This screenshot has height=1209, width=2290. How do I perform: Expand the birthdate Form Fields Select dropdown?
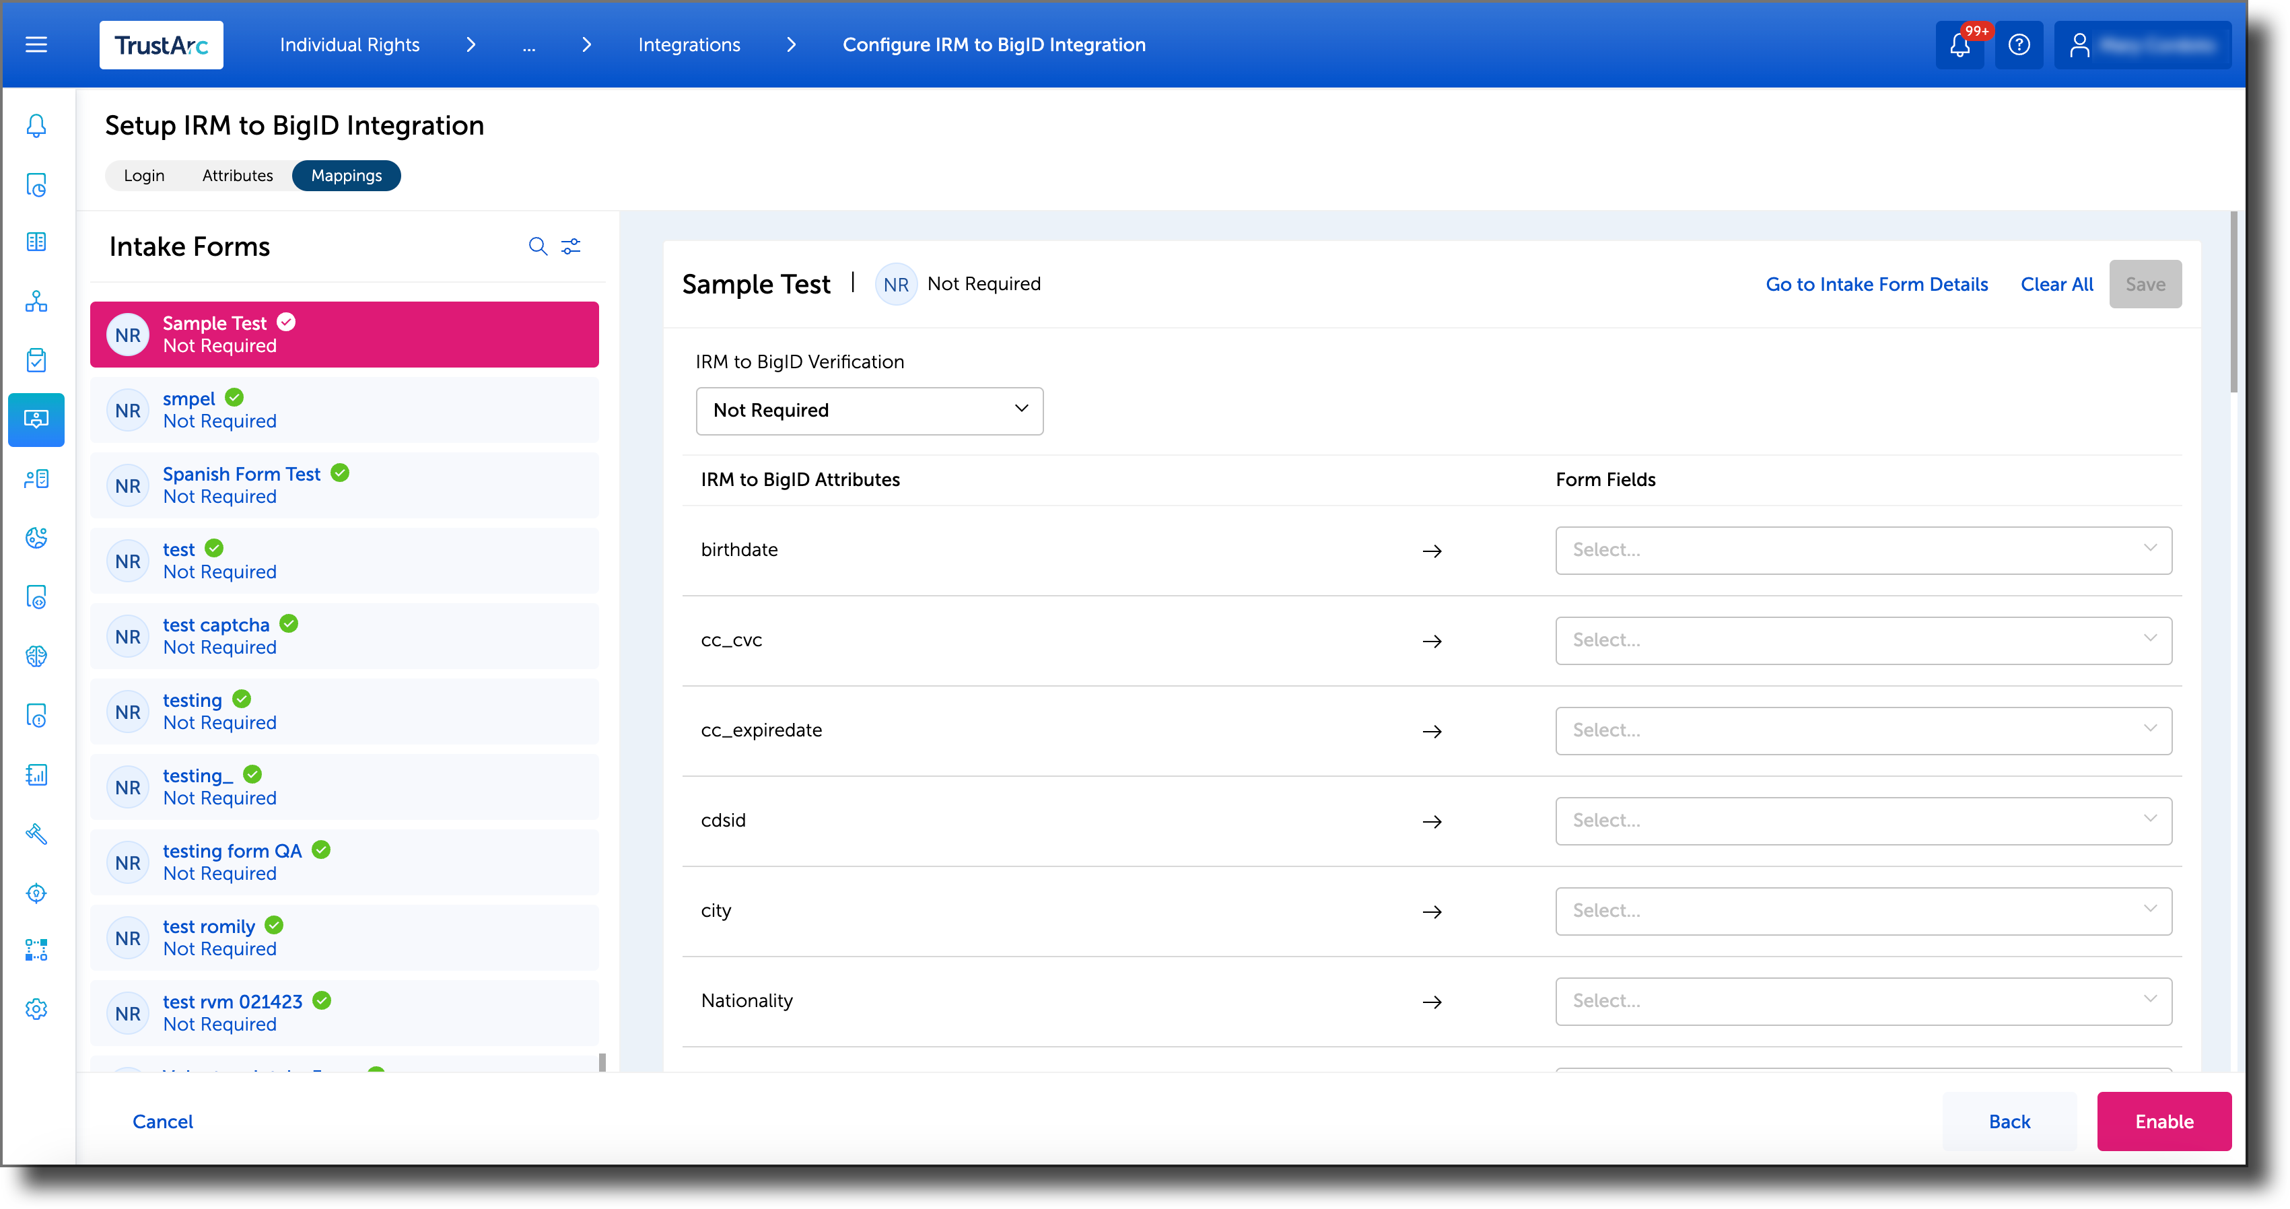tap(1863, 549)
